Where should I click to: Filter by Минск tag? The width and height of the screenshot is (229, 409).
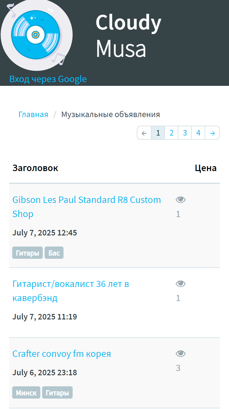pos(26,392)
